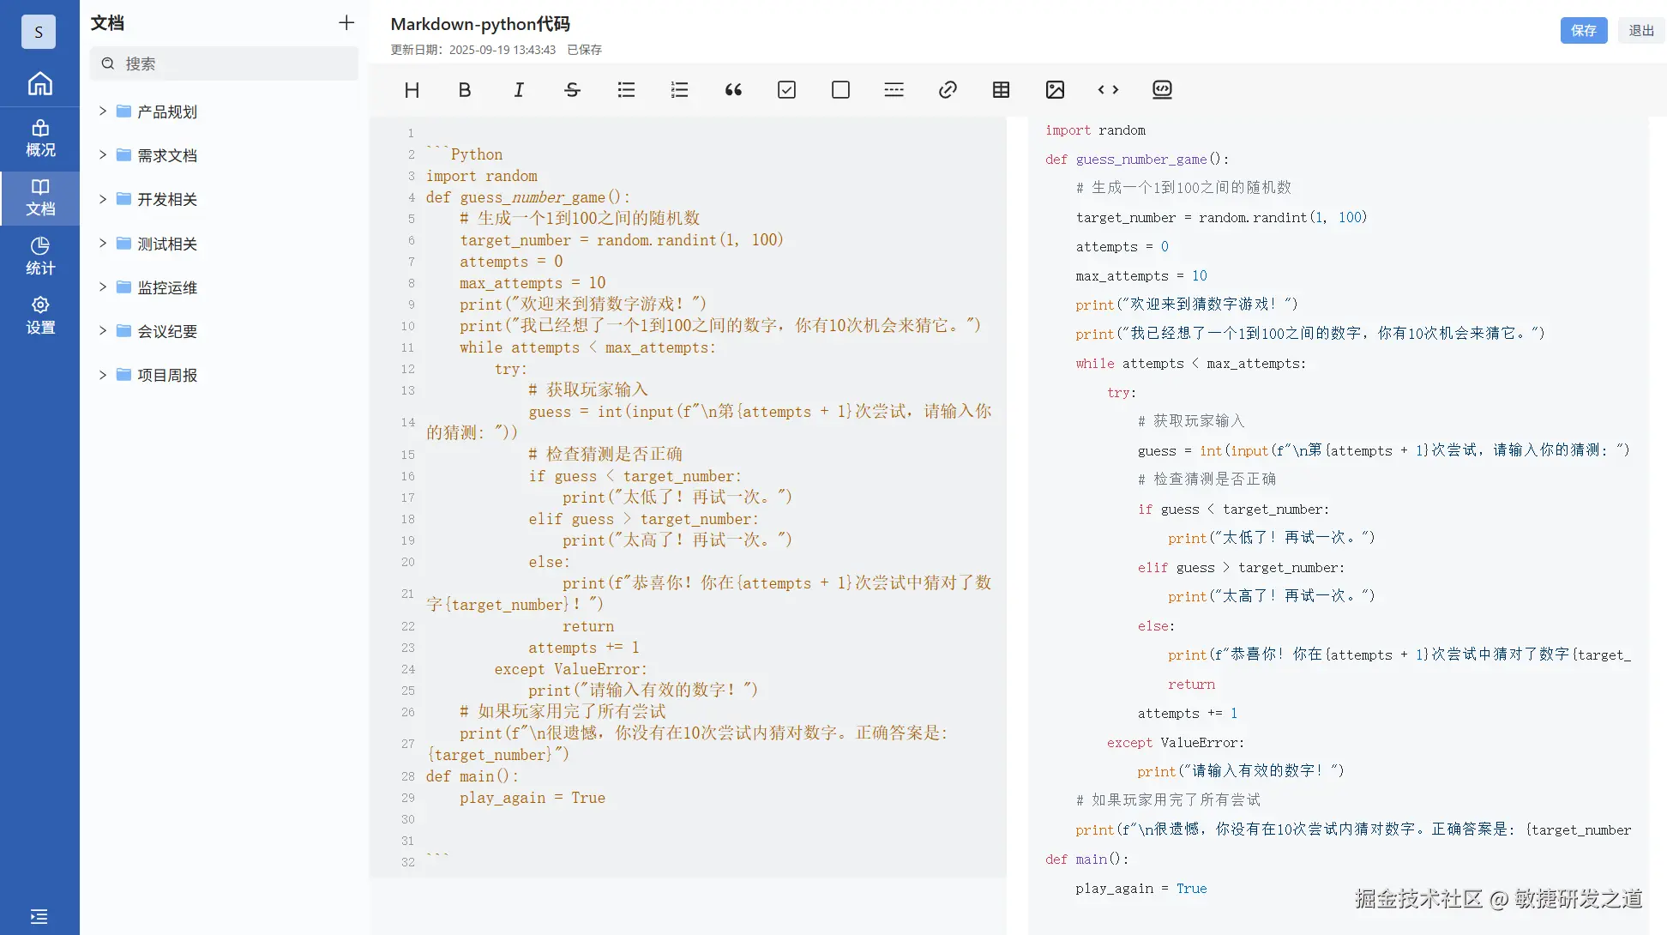
Task: Click the Heading format icon
Action: click(x=412, y=90)
